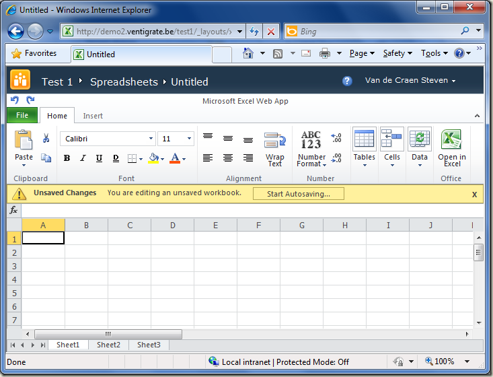Screen dimensions: 493x377
Task: Align text right
Action: coord(248,158)
